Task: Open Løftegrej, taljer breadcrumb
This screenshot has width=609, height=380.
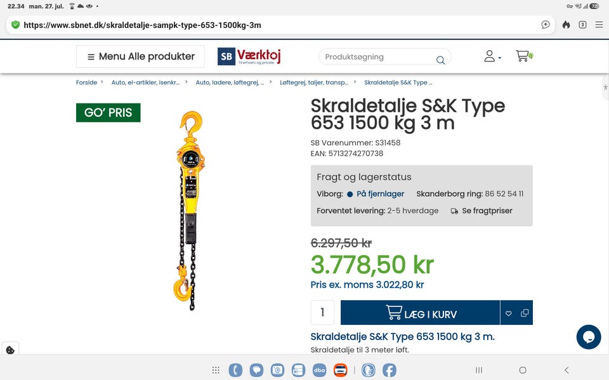Action: pos(314,82)
